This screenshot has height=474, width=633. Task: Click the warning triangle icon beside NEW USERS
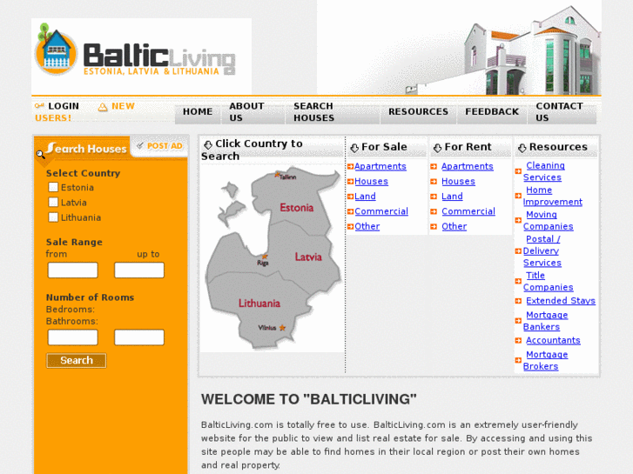click(103, 107)
